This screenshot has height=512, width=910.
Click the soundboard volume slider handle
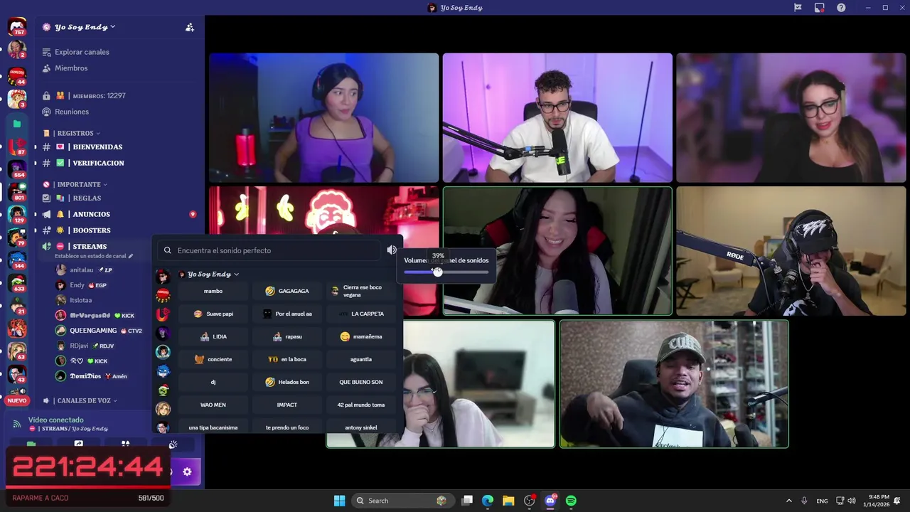coord(437,272)
